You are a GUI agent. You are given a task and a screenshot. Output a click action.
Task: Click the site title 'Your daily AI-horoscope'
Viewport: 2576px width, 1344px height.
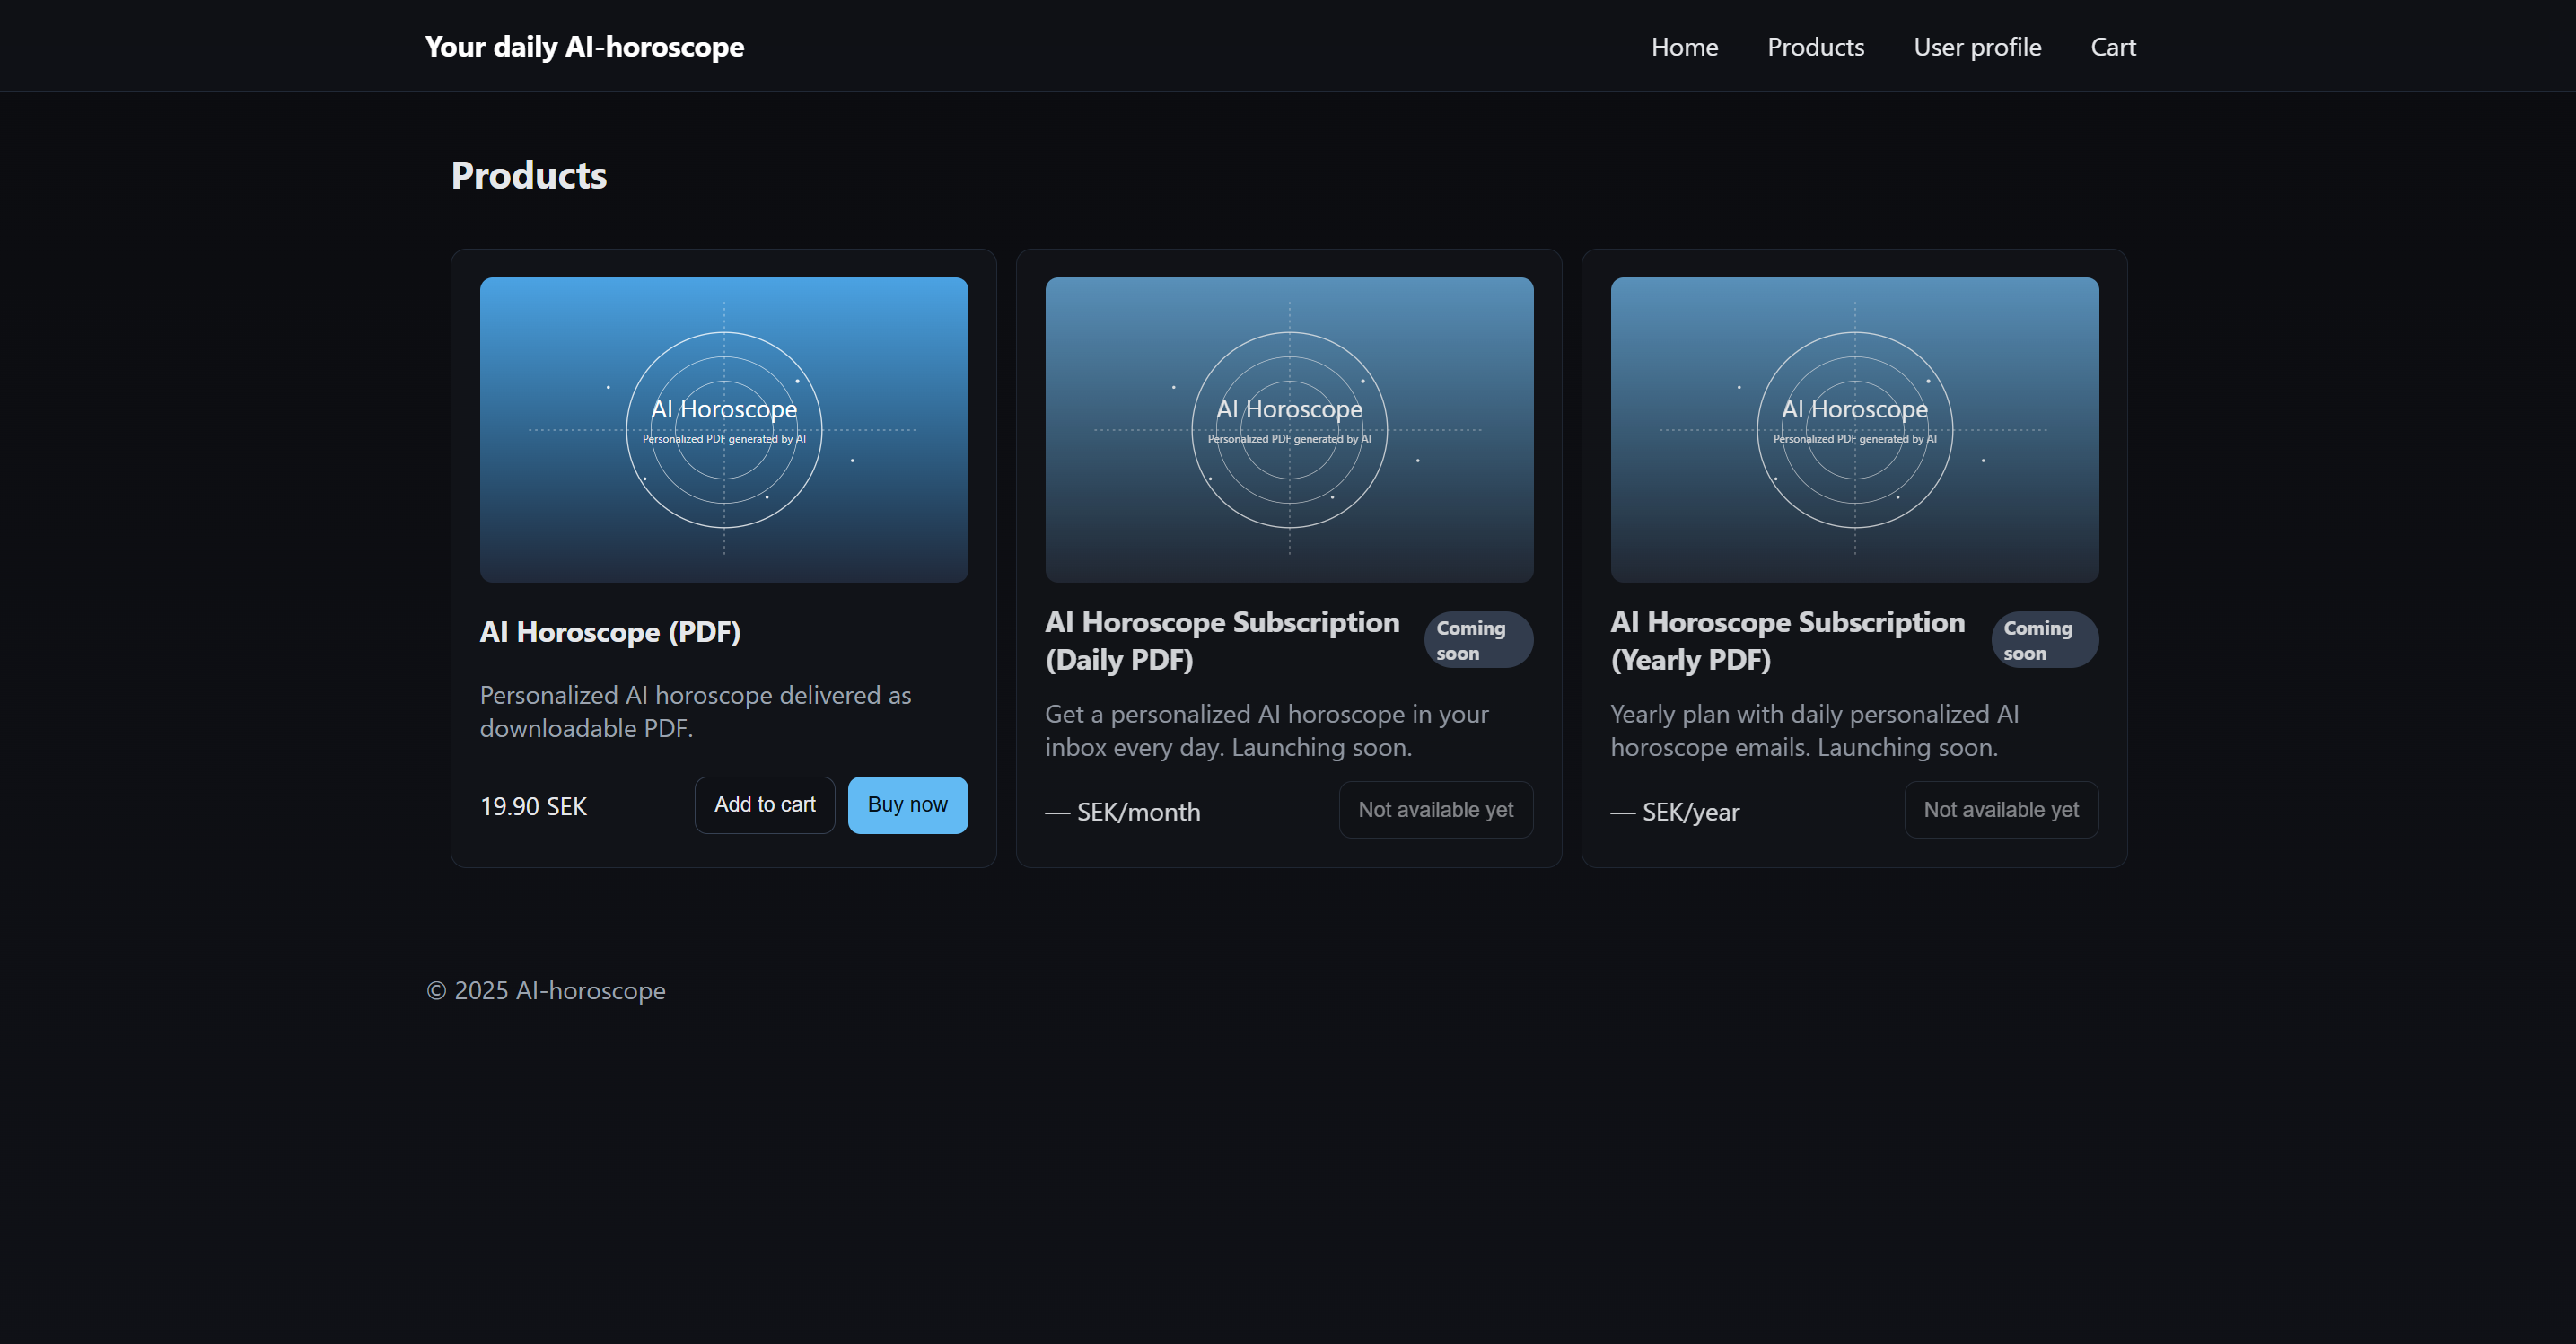tap(584, 47)
